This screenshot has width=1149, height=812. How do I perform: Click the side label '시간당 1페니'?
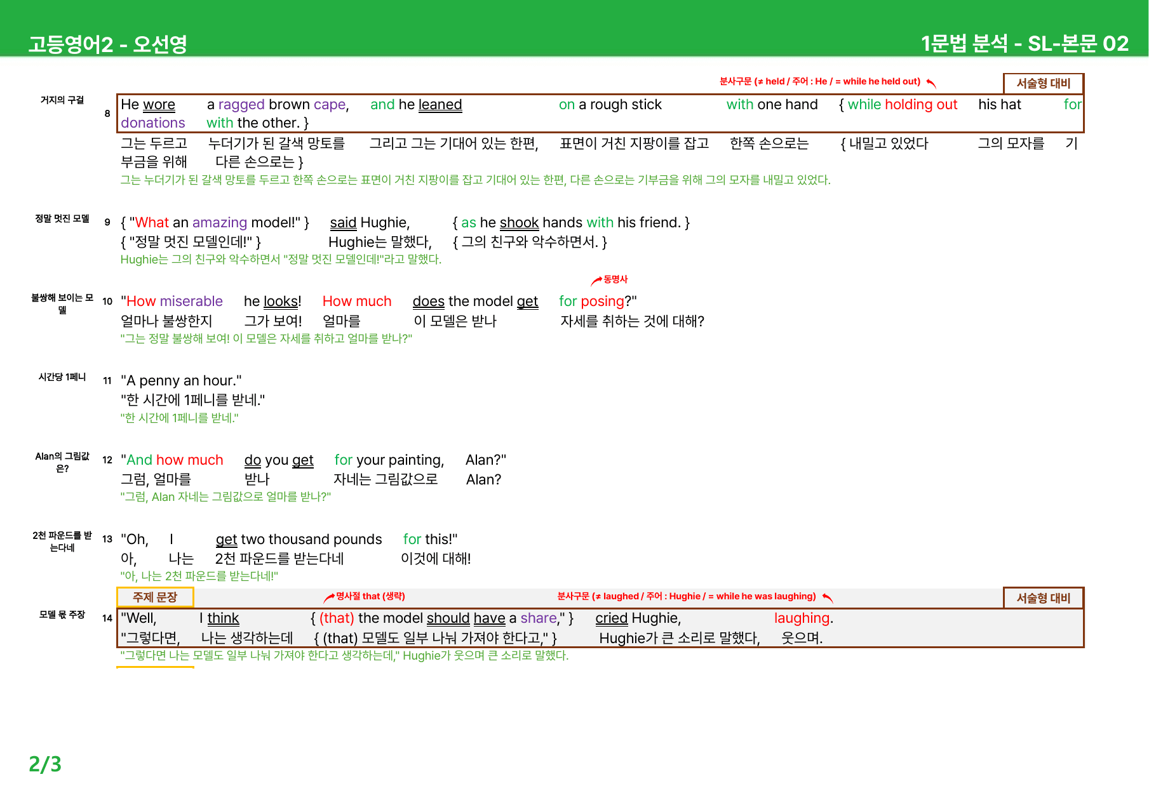coord(62,376)
